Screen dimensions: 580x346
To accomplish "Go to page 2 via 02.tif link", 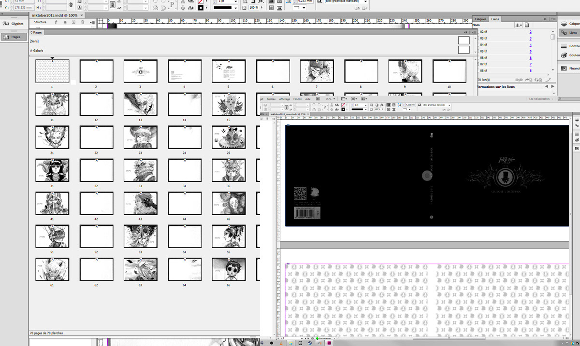I will pyautogui.click(x=530, y=32).
